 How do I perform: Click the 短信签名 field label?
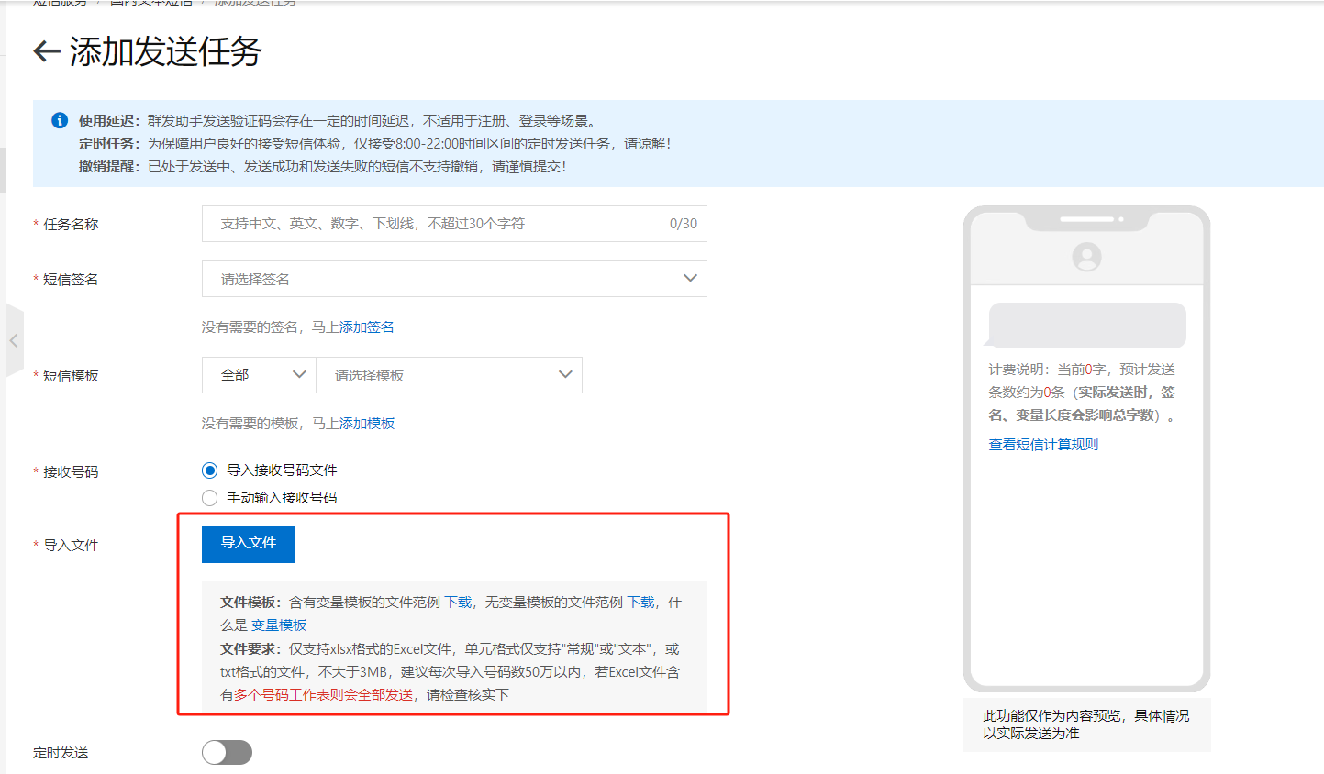pyautogui.click(x=71, y=280)
